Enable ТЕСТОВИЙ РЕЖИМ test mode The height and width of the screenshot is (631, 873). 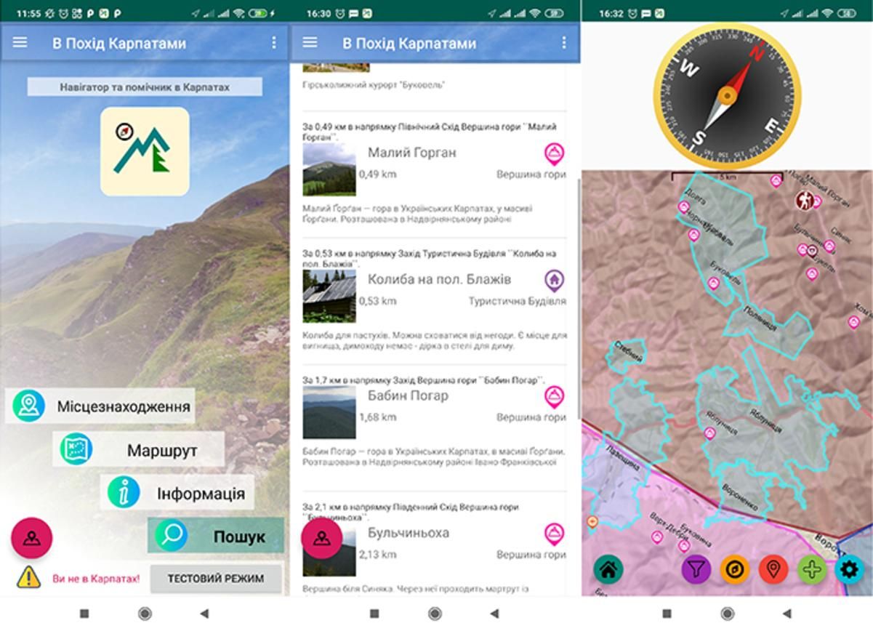coord(215,579)
